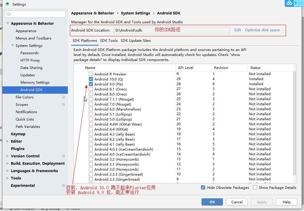The height and width of the screenshot is (211, 304).
Task: Click the Help button
Action: (287, 202)
